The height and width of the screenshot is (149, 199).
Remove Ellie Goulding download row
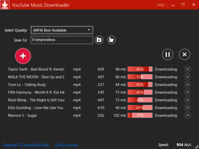188,108
